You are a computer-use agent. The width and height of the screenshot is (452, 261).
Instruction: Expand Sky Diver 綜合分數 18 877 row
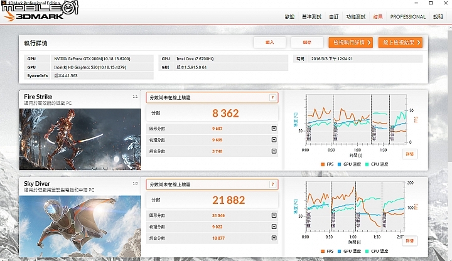coord(274,238)
